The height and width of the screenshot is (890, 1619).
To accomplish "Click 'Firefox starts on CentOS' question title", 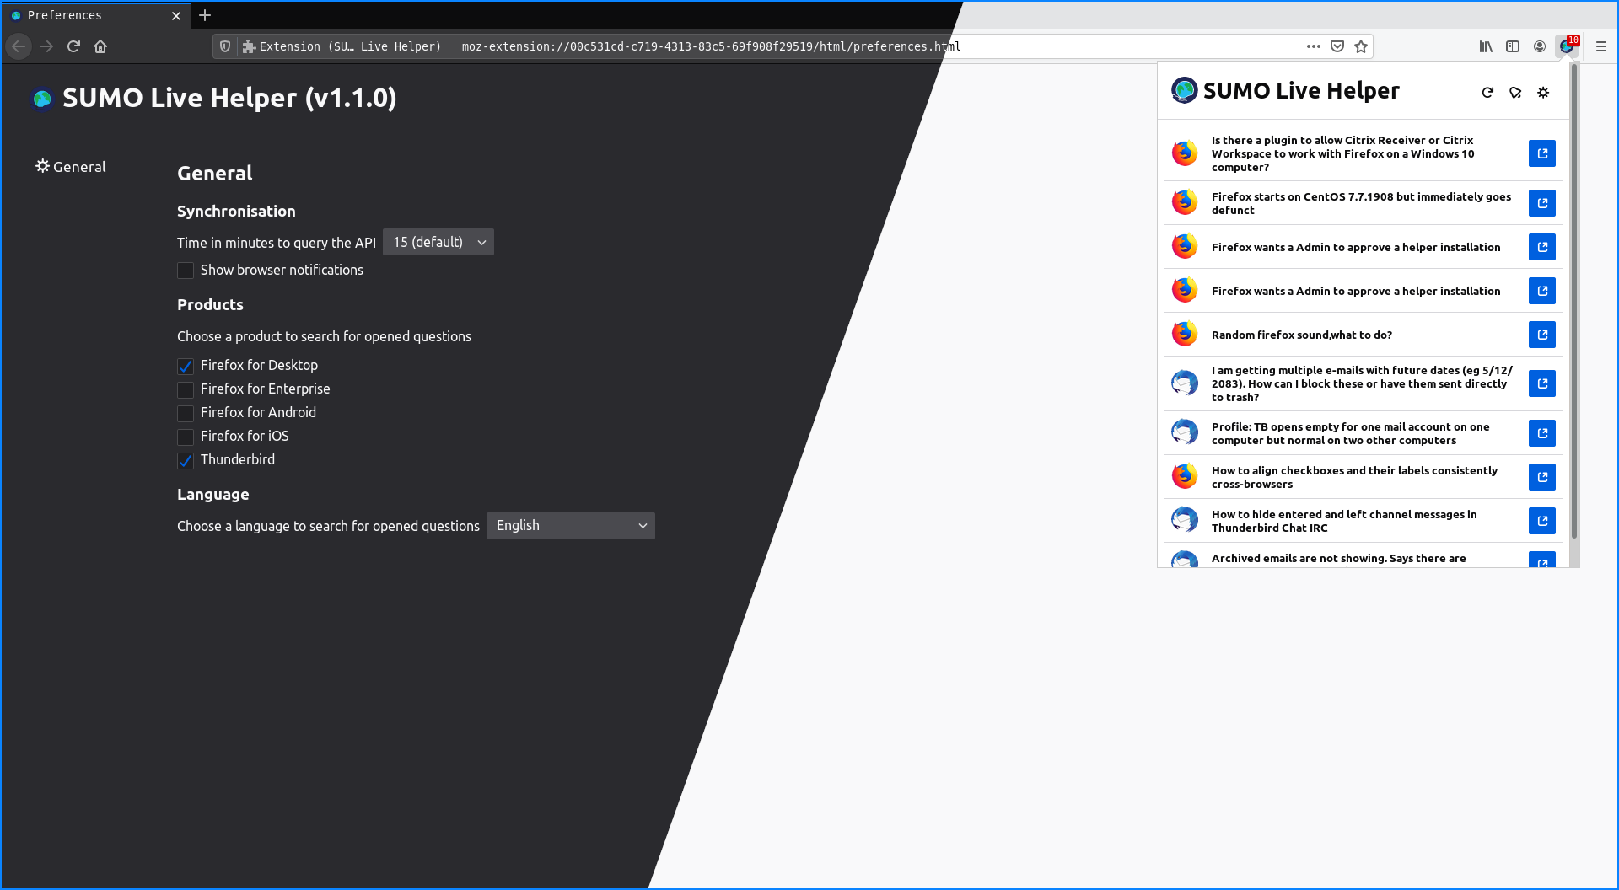I will [1361, 203].
